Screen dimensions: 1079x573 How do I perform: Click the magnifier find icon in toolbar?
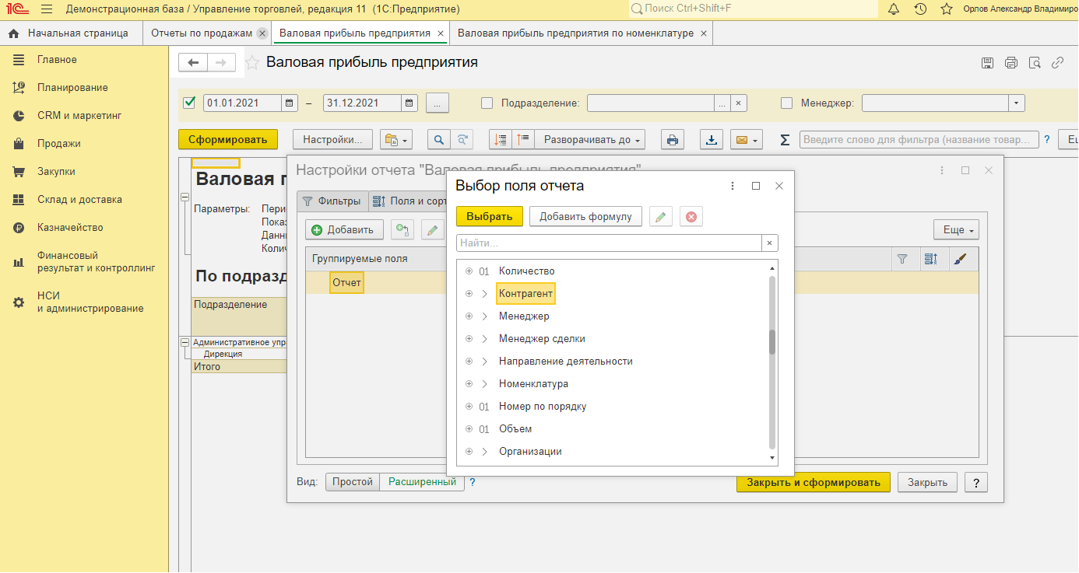point(439,140)
